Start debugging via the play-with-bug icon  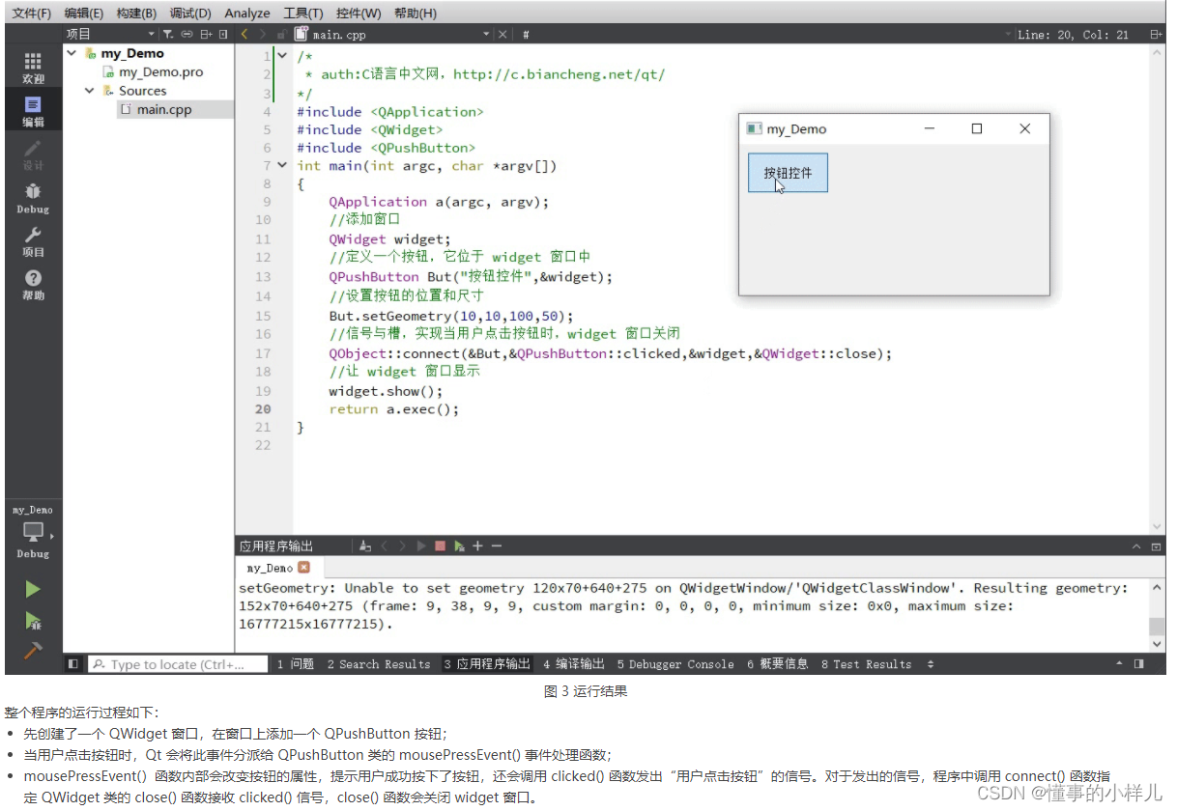32,619
